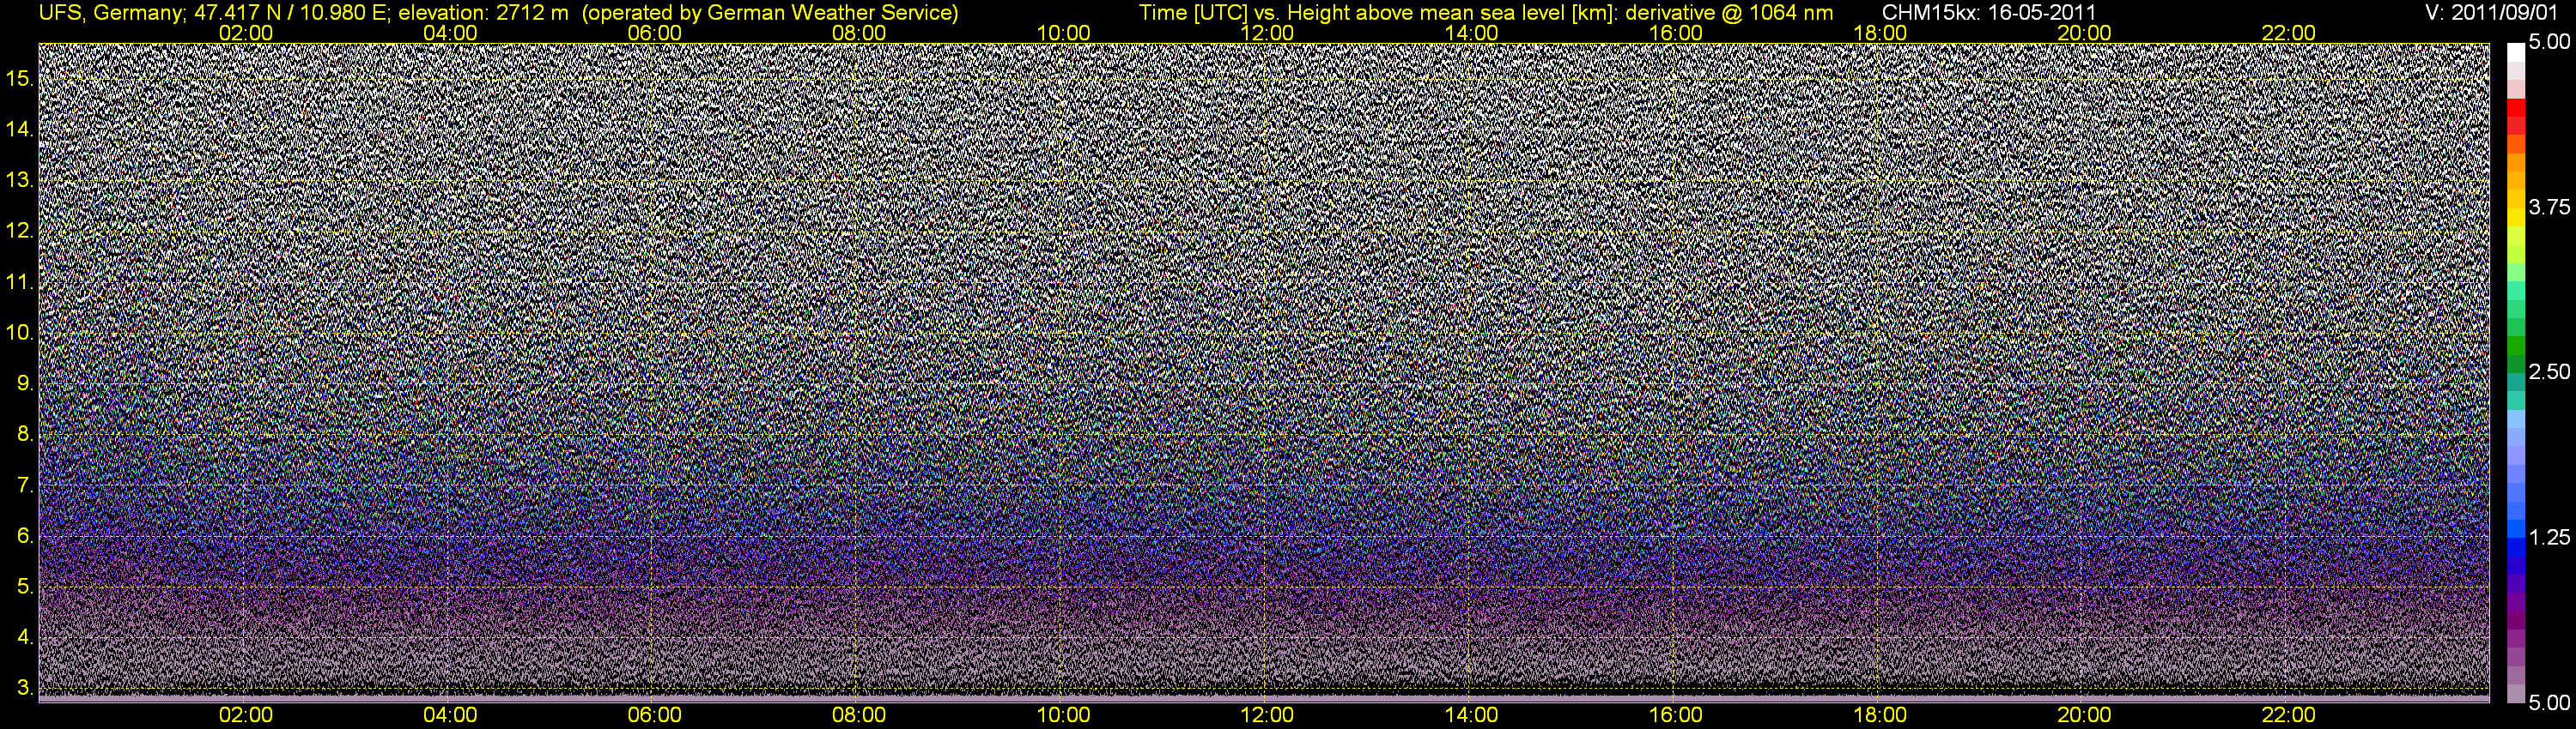2576x729 pixels.
Task: Click the 5.00 value beside the white end of the color scale
Action: click(x=2549, y=43)
